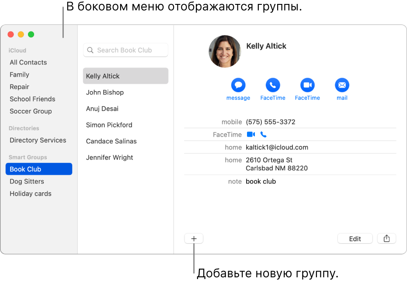Screen dimensions: 407x283
Task: Click the message label under bubble icon
Action: tap(238, 98)
